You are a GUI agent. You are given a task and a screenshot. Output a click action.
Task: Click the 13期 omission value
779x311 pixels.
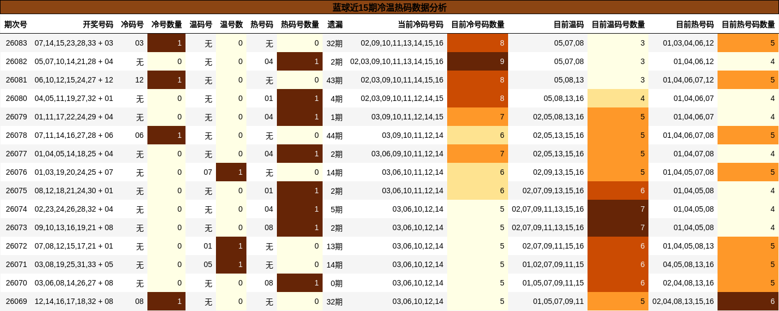(335, 246)
